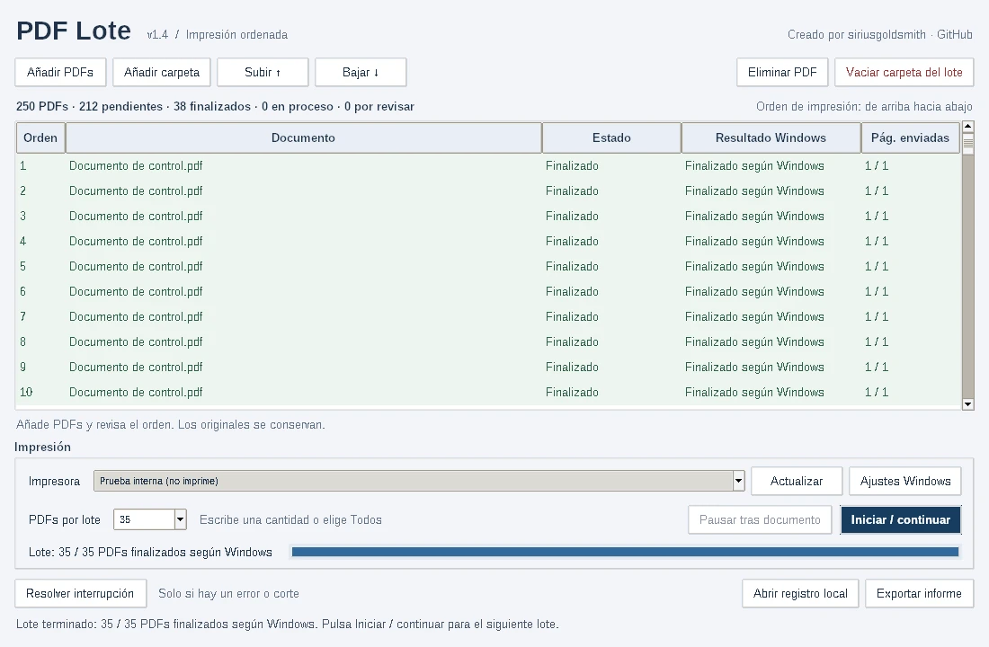The image size is (989, 647).
Task: Open the Impresora printer dropdown
Action: 419,481
